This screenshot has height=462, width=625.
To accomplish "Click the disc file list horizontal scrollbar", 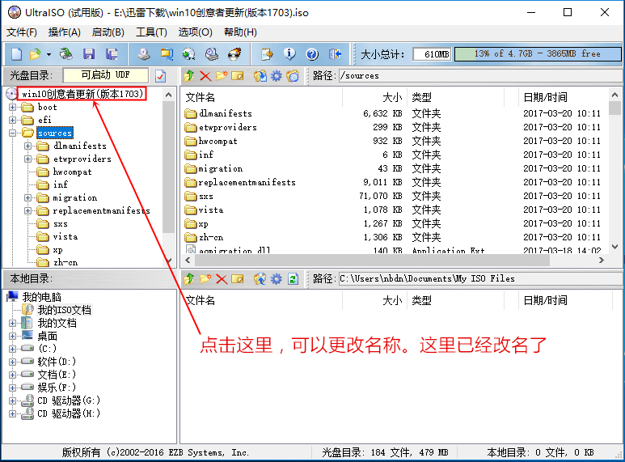I will (371, 261).
